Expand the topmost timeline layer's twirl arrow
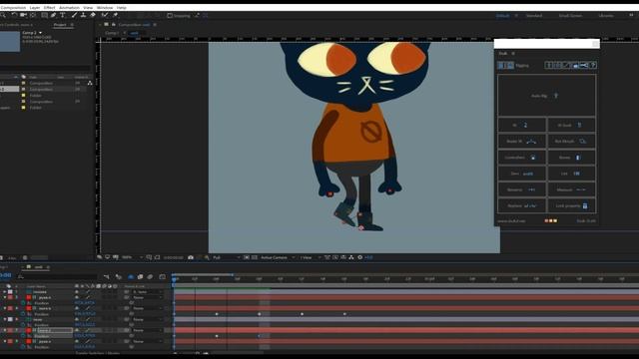 tap(5, 292)
